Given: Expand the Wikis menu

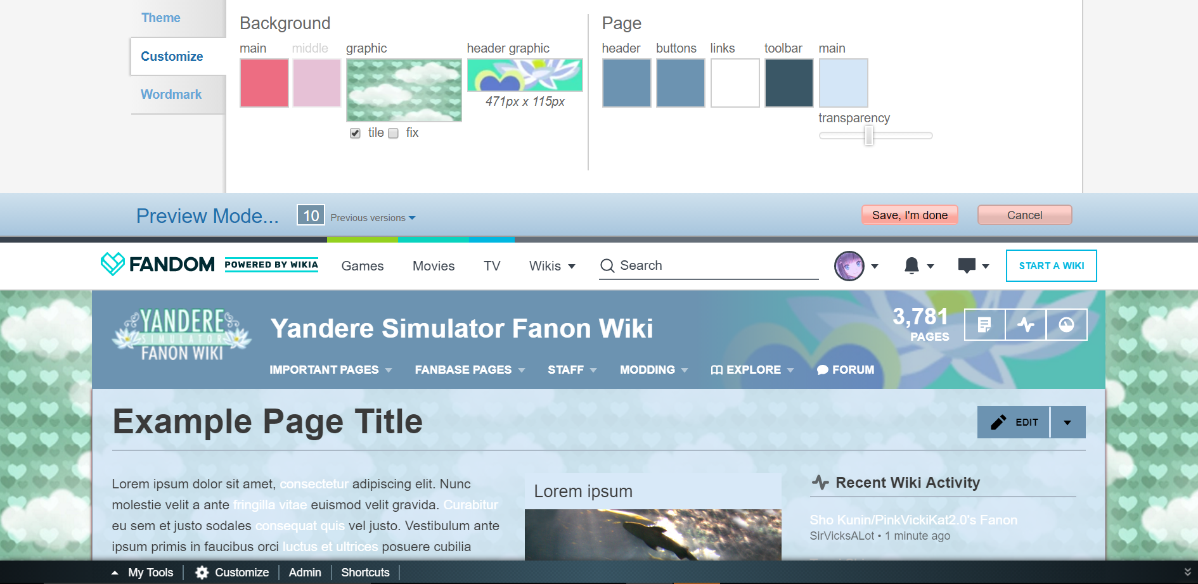Looking at the screenshot, I should click(552, 266).
